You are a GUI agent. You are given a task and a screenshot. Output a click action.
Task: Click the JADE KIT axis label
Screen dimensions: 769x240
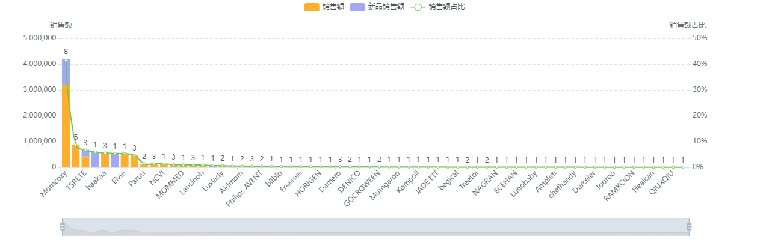pyautogui.click(x=427, y=182)
